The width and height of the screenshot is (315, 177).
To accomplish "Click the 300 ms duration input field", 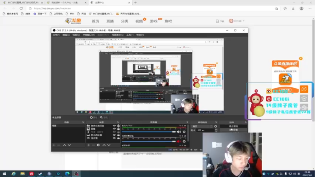I will pyautogui.click(x=205, y=130).
